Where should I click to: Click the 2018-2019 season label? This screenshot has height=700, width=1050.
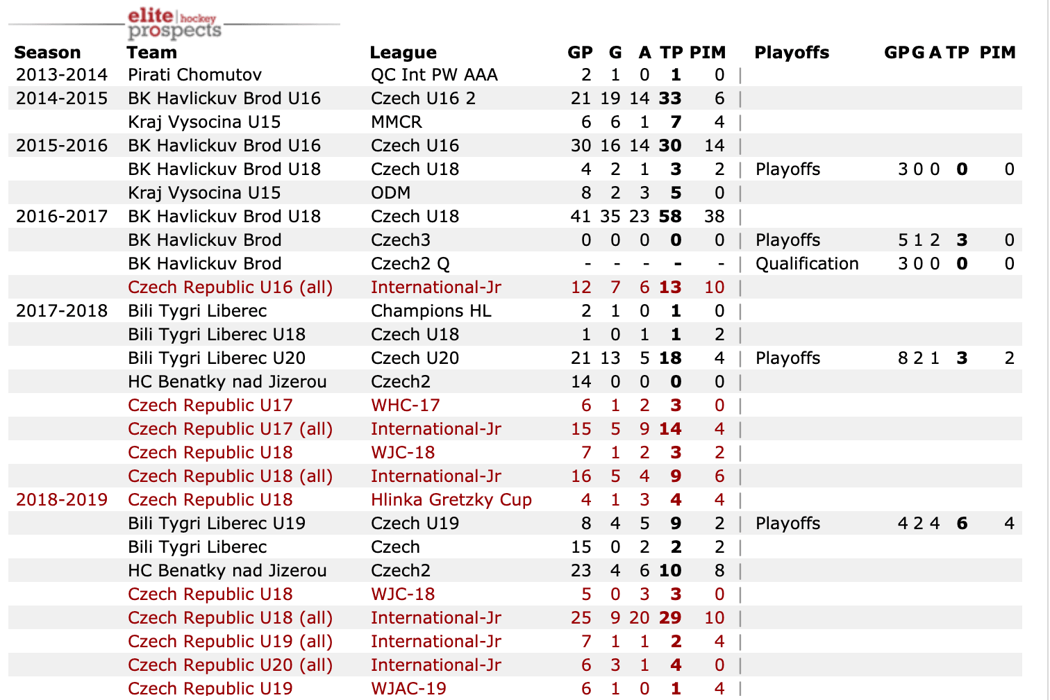pyautogui.click(x=62, y=500)
